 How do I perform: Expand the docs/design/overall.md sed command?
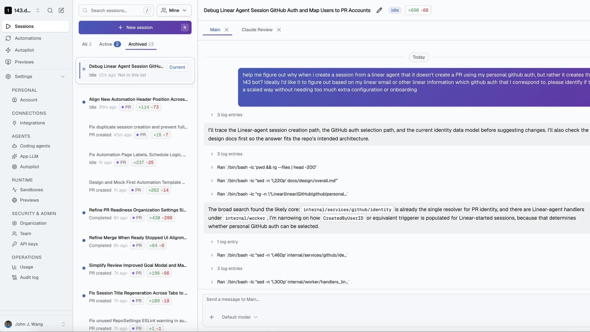coord(274,181)
